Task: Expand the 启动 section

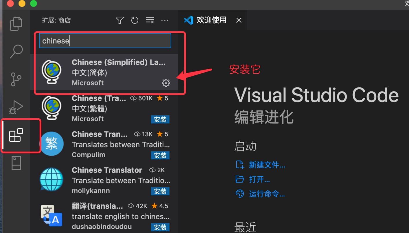Action: (x=245, y=146)
